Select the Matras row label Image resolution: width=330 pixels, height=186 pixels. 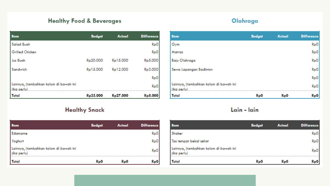click(x=177, y=52)
